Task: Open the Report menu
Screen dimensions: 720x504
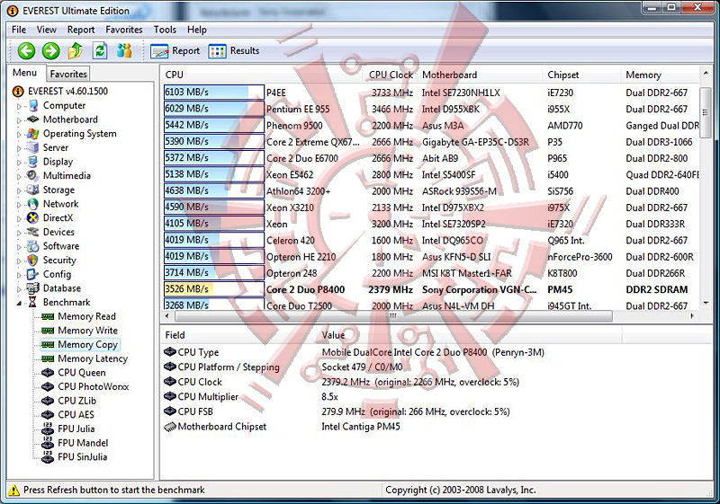Action: [x=81, y=30]
